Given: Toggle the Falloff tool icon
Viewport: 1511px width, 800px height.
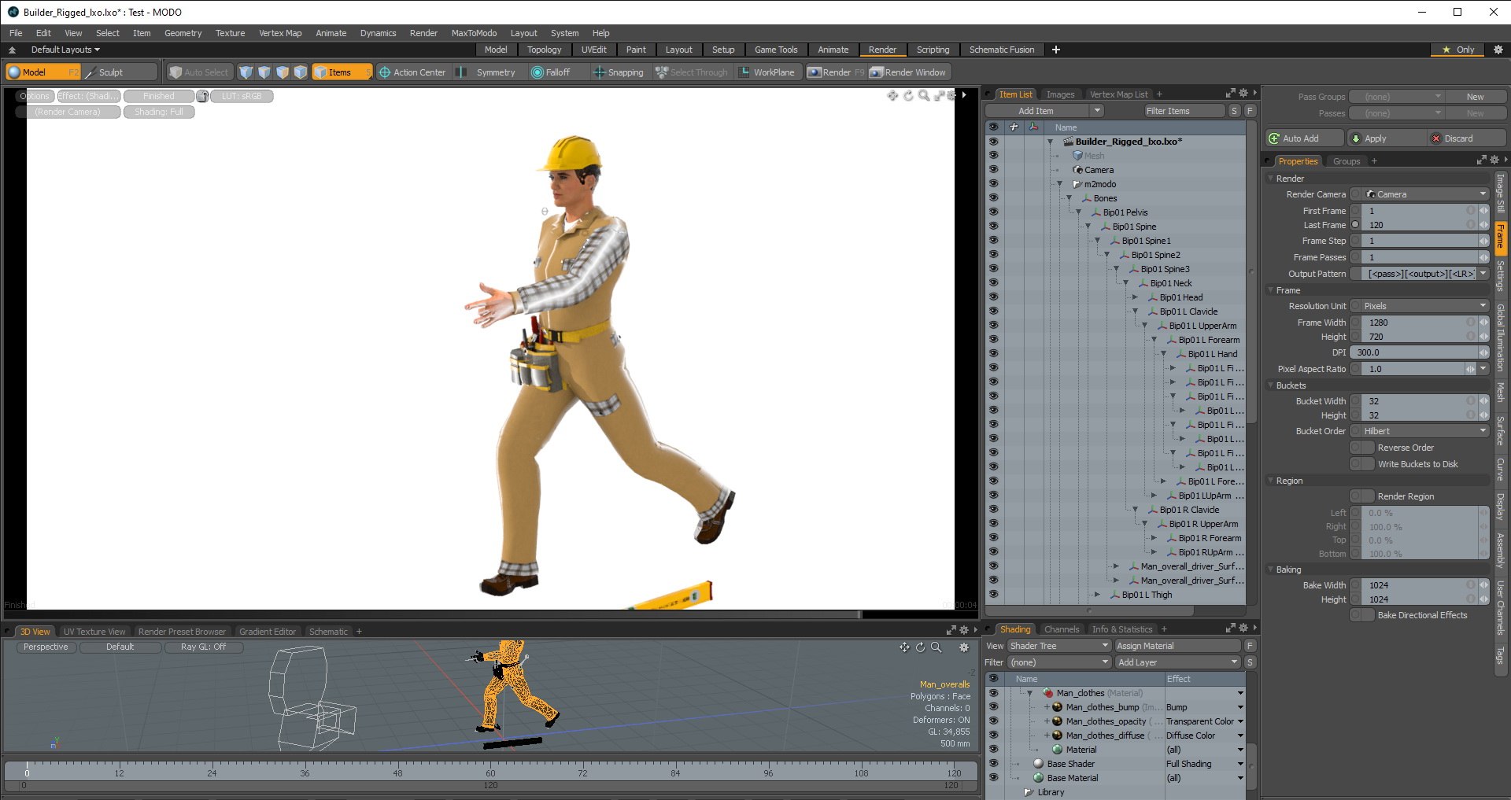Looking at the screenshot, I should pyautogui.click(x=538, y=72).
